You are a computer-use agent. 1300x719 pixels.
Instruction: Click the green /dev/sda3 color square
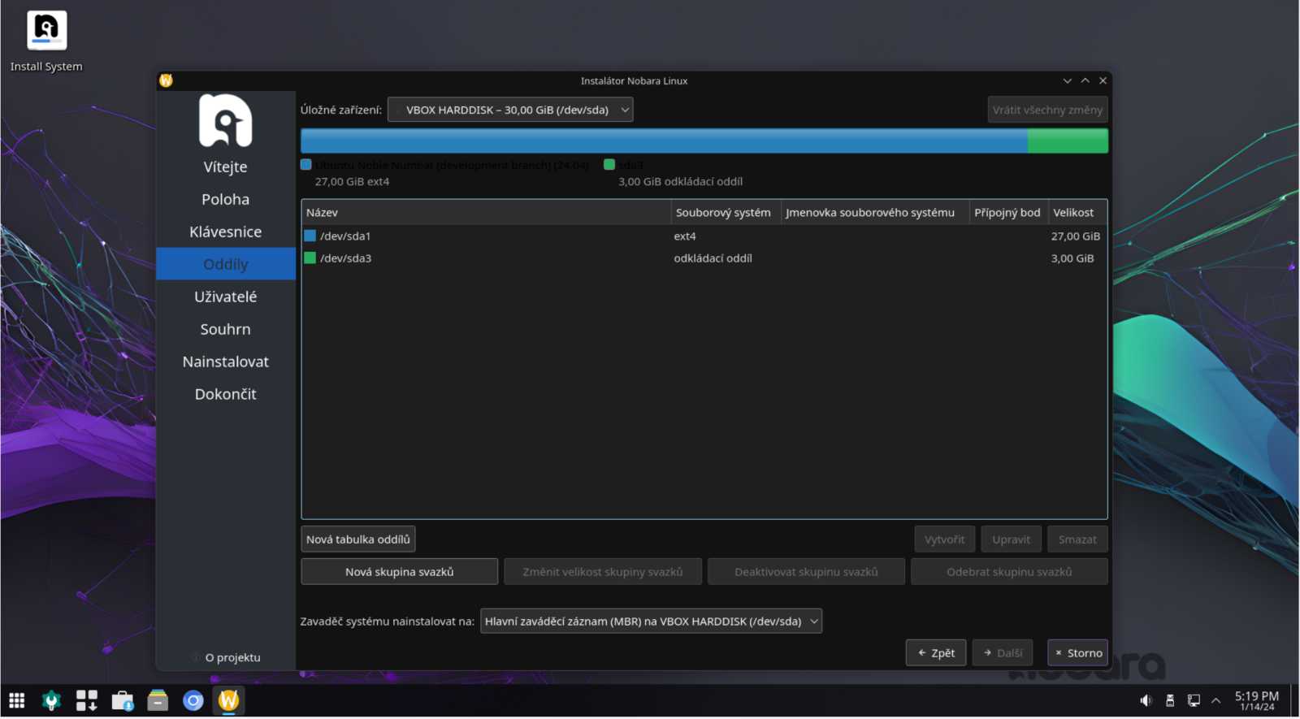pos(310,258)
